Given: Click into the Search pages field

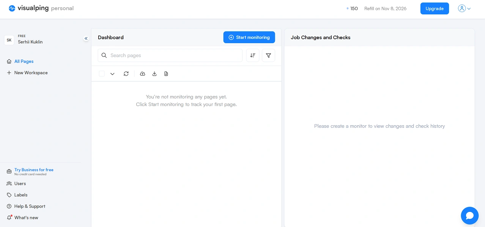Looking at the screenshot, I should tap(170, 55).
